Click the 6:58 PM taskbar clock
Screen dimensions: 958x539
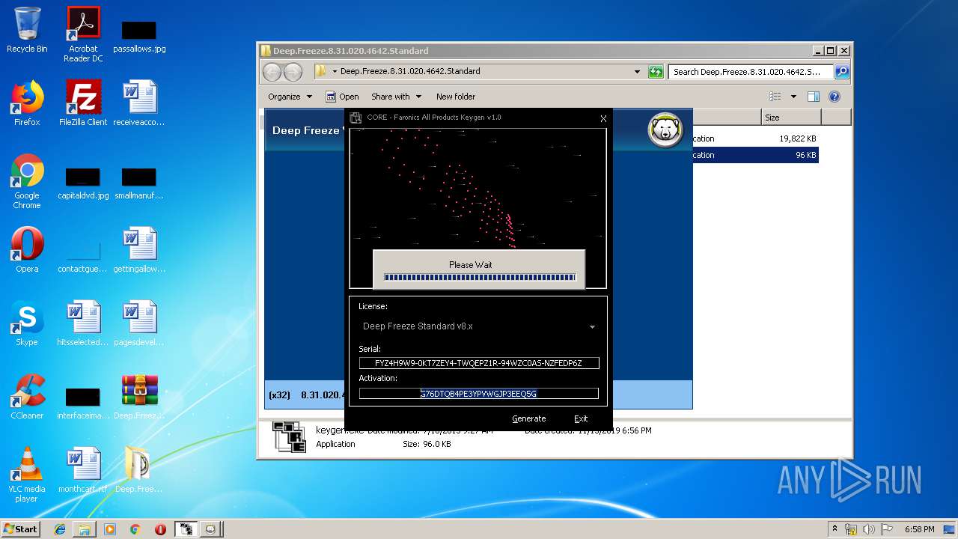(x=919, y=529)
